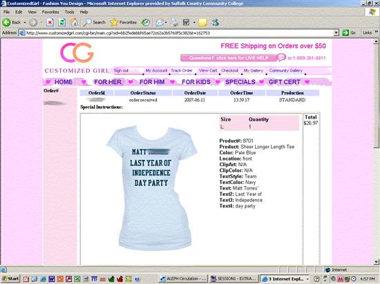Image resolution: width=380 pixels, height=284 pixels.
Task: Stop page loading with the red X
Action: tap(50, 23)
